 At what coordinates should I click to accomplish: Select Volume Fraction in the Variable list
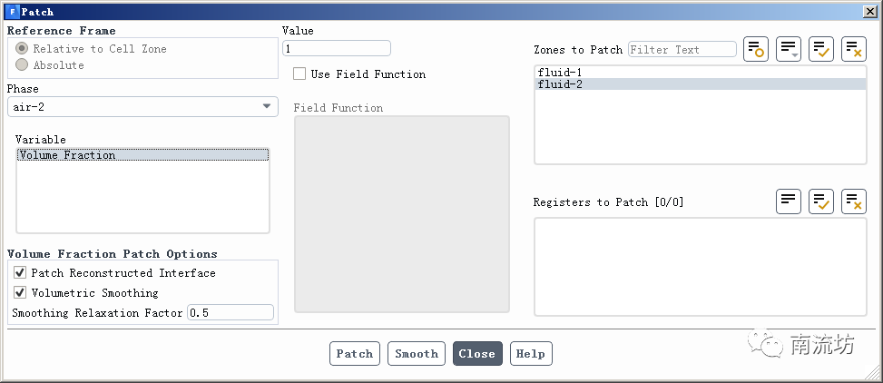67,155
